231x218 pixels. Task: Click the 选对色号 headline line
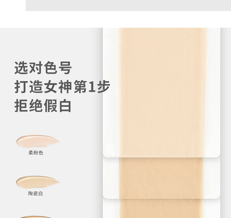click(43, 68)
